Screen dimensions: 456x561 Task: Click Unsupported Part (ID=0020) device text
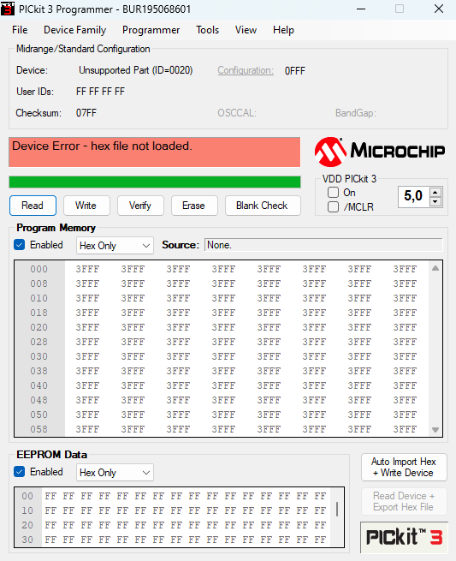pos(136,70)
